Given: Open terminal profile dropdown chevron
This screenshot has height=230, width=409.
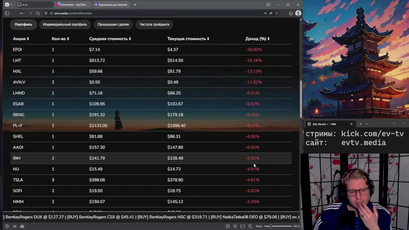Looking at the screenshot, I should [x=367, y=124].
